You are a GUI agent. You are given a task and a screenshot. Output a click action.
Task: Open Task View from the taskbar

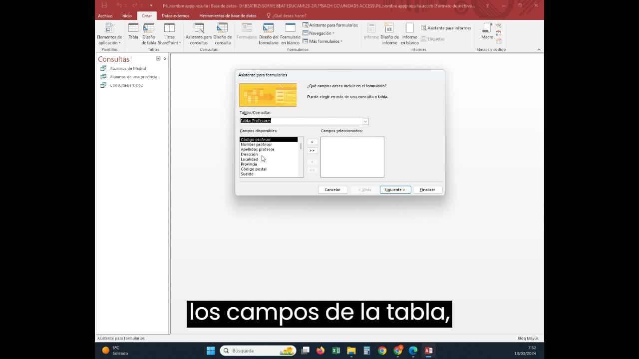[x=306, y=351]
